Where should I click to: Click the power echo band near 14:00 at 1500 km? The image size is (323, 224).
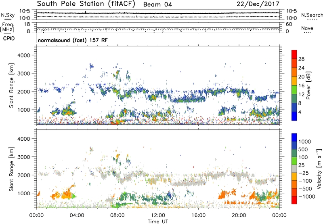click(x=187, y=100)
